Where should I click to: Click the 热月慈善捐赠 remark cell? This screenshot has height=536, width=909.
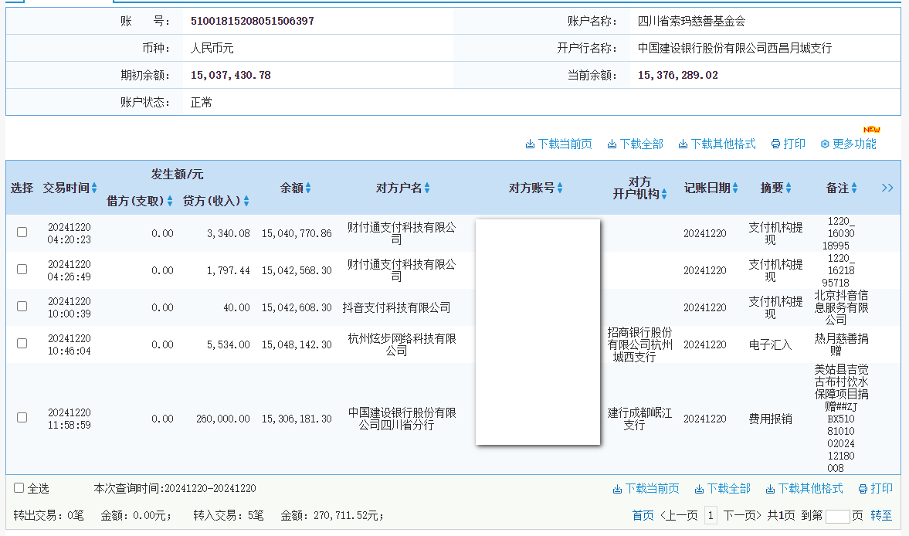841,344
